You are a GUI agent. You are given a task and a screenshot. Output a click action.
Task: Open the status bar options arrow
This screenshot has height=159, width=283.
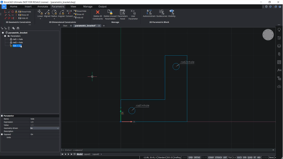tap(275, 158)
